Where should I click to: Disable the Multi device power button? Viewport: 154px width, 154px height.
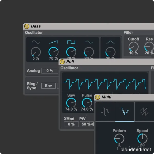click(x=98, y=97)
